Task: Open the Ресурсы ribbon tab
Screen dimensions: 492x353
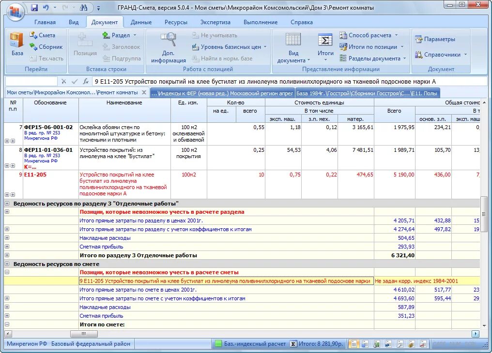Action: (176, 22)
